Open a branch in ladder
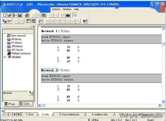Viewport: 166px width, 121px height. [68, 21]
